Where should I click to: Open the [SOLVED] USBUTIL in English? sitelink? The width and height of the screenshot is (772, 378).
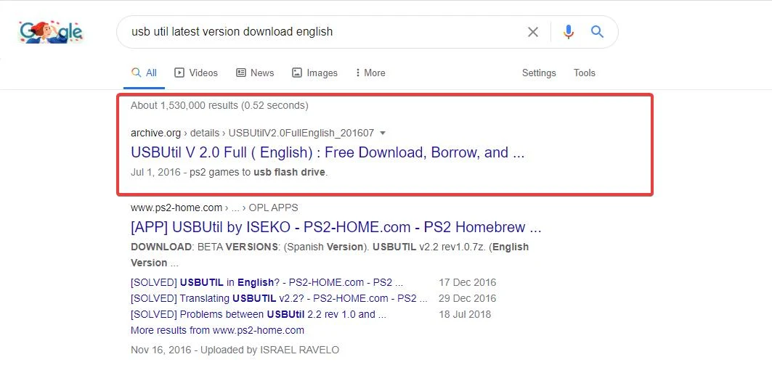coord(267,283)
